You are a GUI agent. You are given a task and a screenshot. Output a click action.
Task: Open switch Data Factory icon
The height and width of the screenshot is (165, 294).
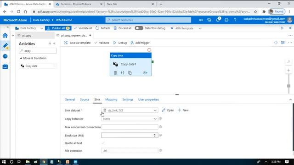[209, 20]
